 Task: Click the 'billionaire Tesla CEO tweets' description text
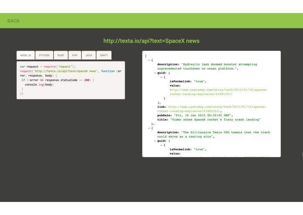point(214,134)
